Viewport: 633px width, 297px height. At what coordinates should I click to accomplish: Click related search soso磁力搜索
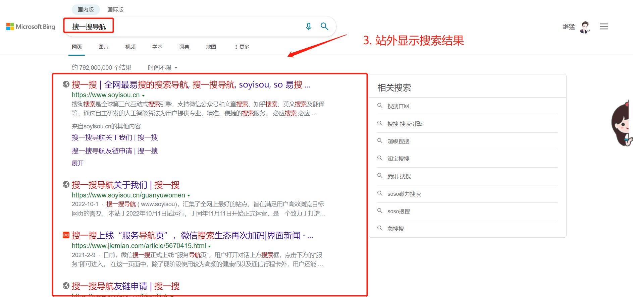404,194
